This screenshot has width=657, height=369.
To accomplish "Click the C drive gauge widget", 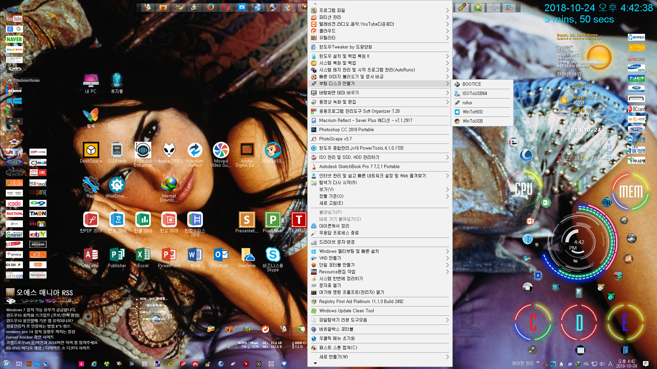I will click(x=532, y=322).
